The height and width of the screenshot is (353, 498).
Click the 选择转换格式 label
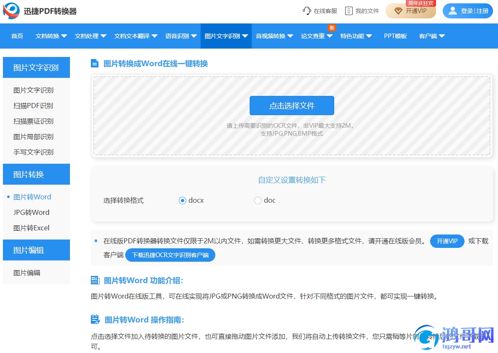[x=124, y=200]
